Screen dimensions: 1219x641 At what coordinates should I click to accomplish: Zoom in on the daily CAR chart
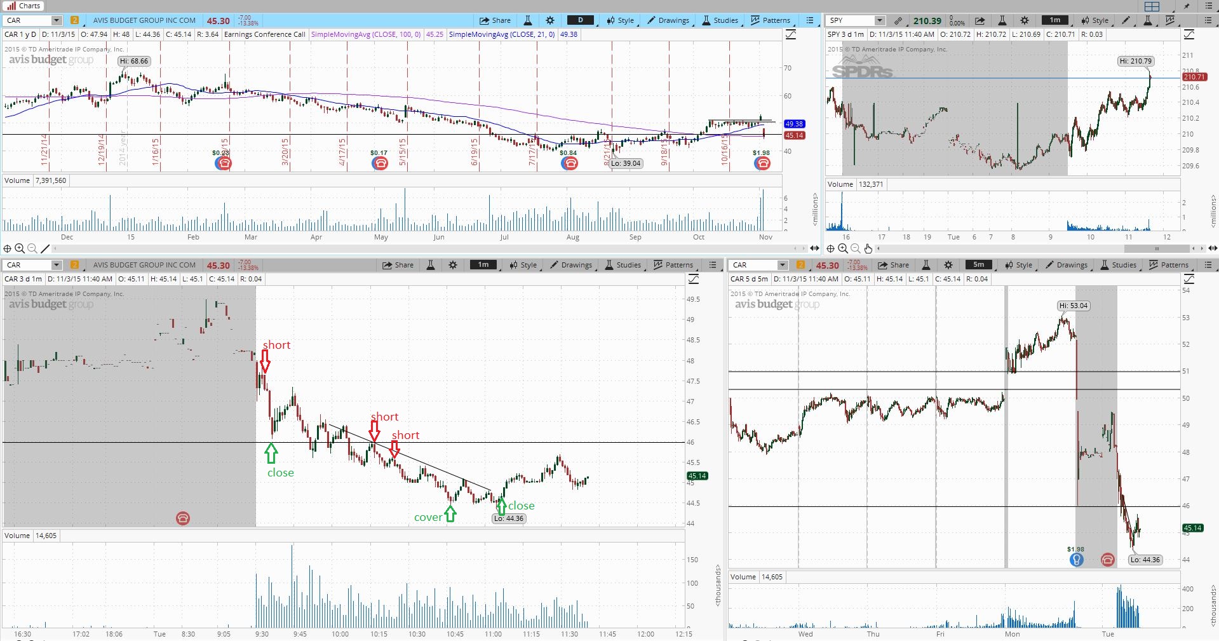pyautogui.click(x=20, y=248)
